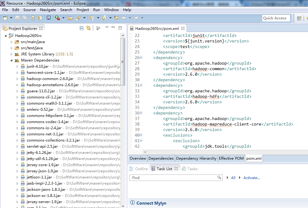This screenshot has width=308, height=208.
Task: Collapse the Maven Dependencies node
Action: [x=11, y=60]
